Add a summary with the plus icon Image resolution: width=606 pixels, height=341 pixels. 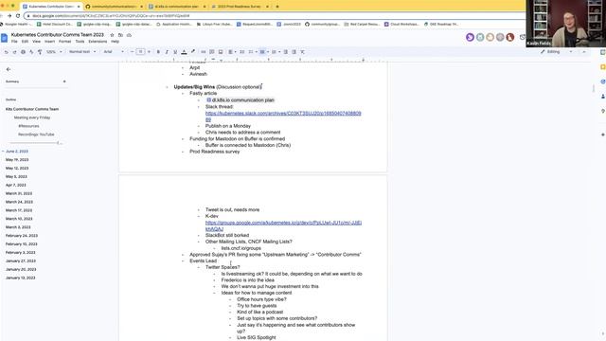pos(64,81)
